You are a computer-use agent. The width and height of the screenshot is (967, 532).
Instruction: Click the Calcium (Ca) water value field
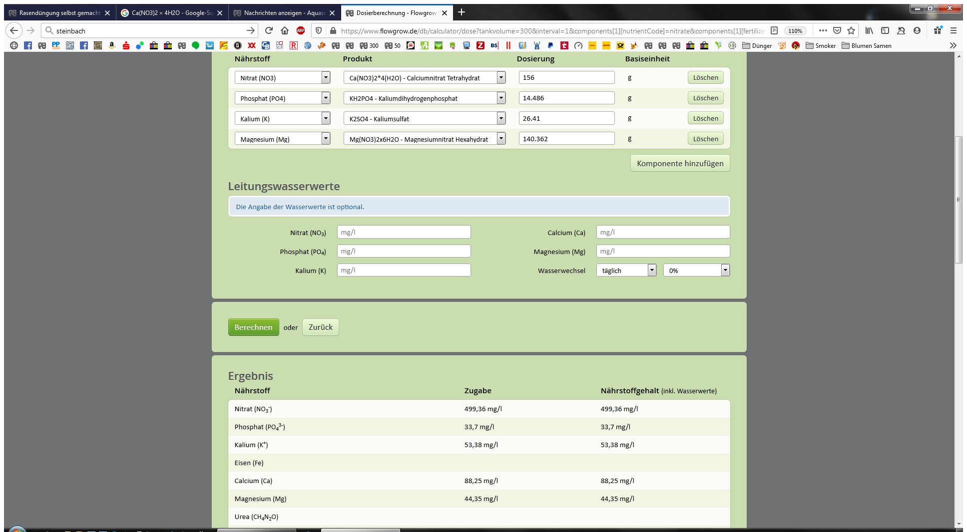663,232
